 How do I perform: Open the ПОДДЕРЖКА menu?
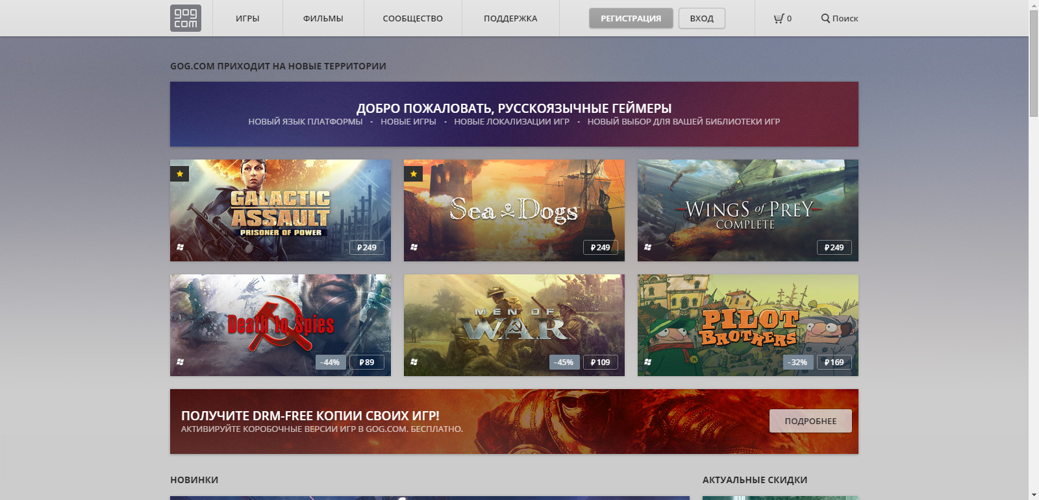click(510, 18)
